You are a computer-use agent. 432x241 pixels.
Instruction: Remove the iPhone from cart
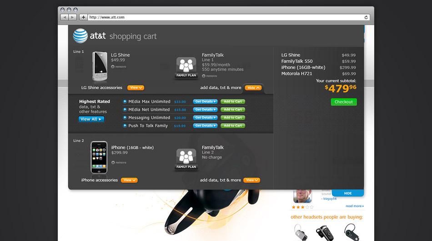[x=119, y=162]
